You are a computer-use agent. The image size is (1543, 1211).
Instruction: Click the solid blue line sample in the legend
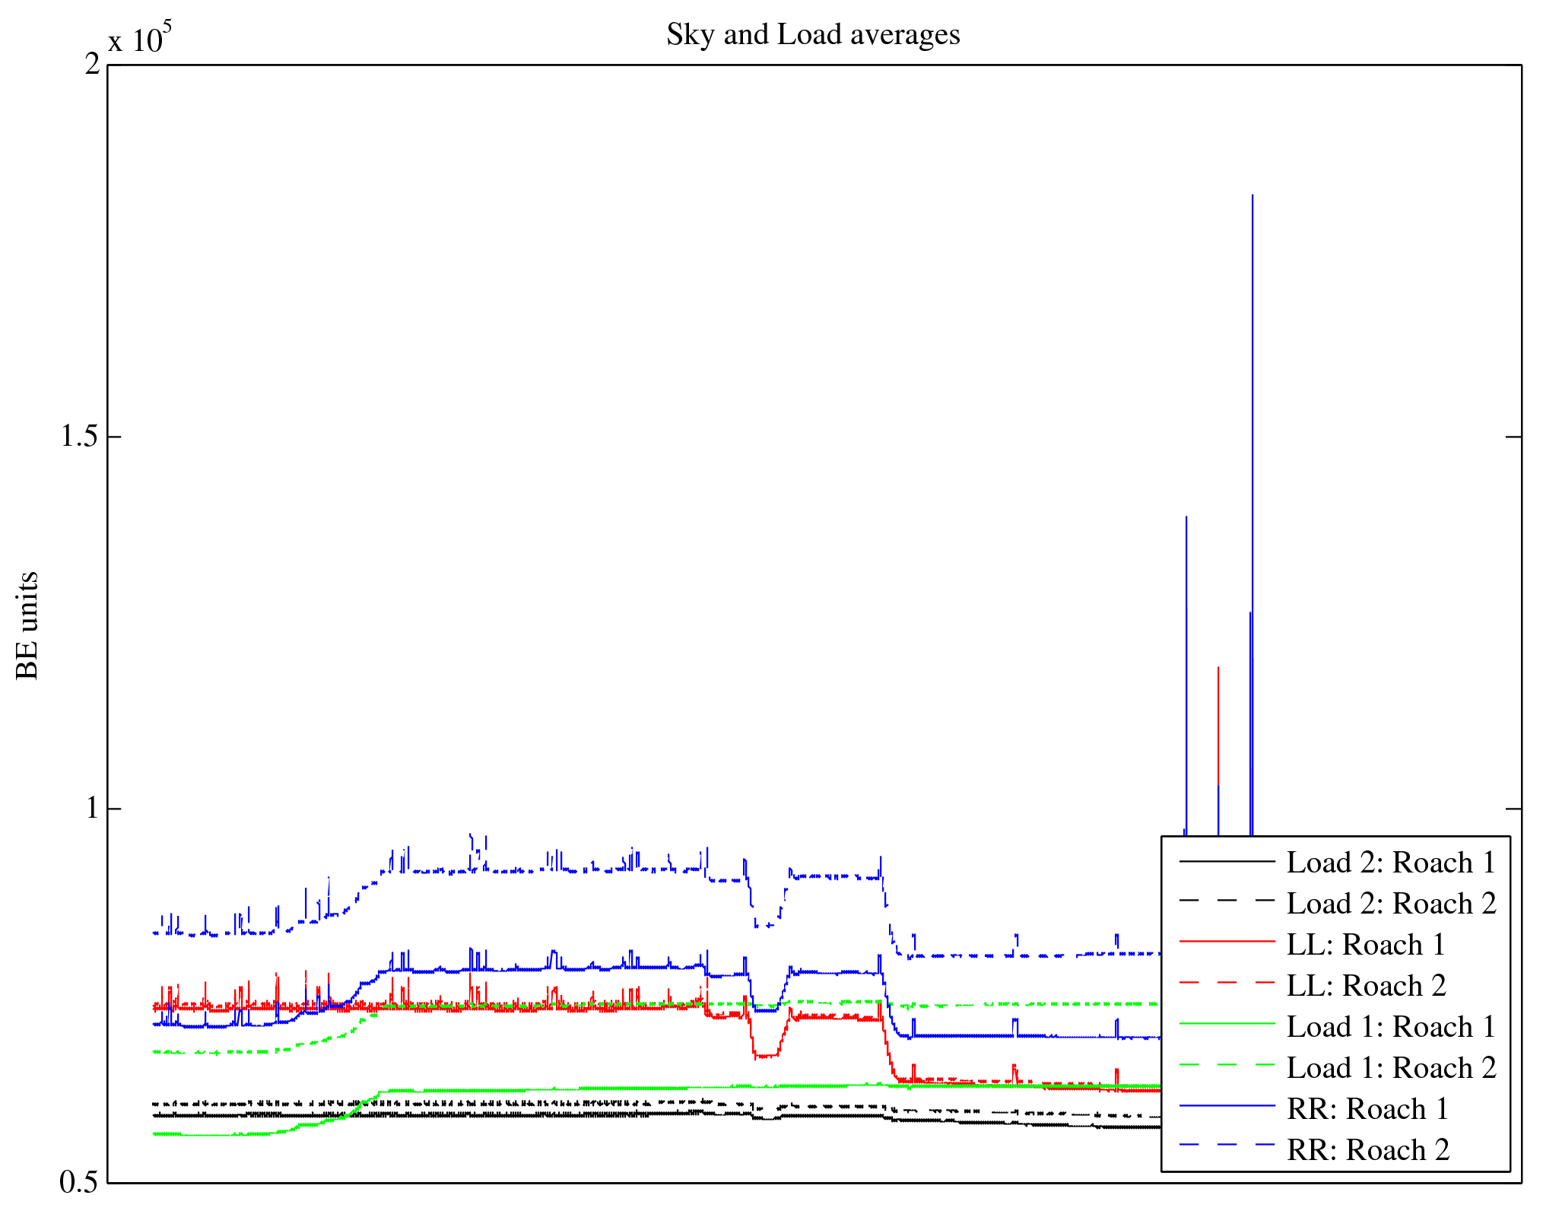pos(1227,1105)
